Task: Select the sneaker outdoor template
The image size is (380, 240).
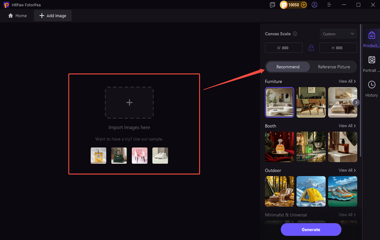Action: (343, 191)
